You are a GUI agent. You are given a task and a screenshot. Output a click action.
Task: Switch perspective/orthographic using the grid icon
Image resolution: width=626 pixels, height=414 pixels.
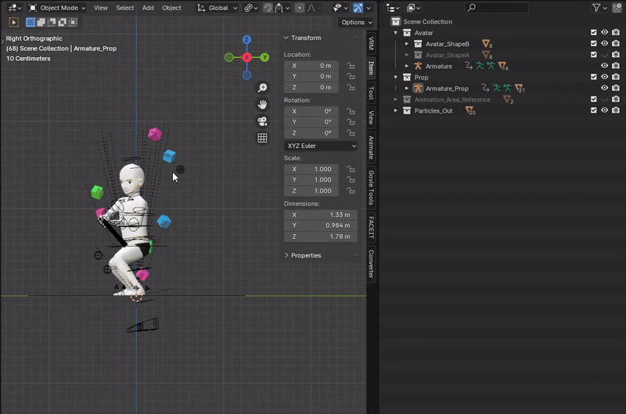(x=263, y=139)
